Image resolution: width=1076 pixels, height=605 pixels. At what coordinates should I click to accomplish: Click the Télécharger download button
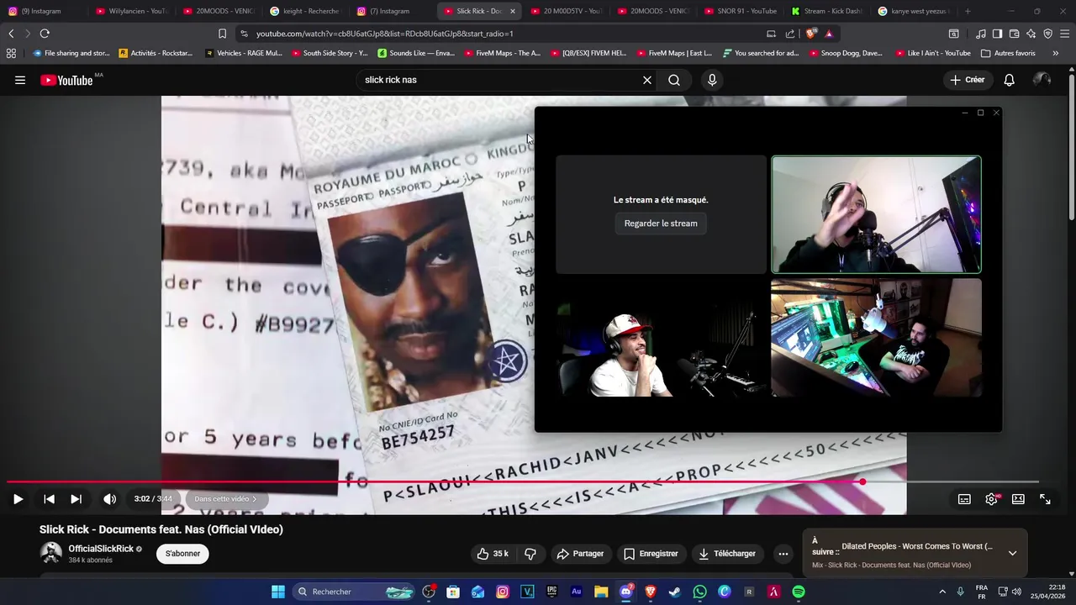(x=727, y=554)
